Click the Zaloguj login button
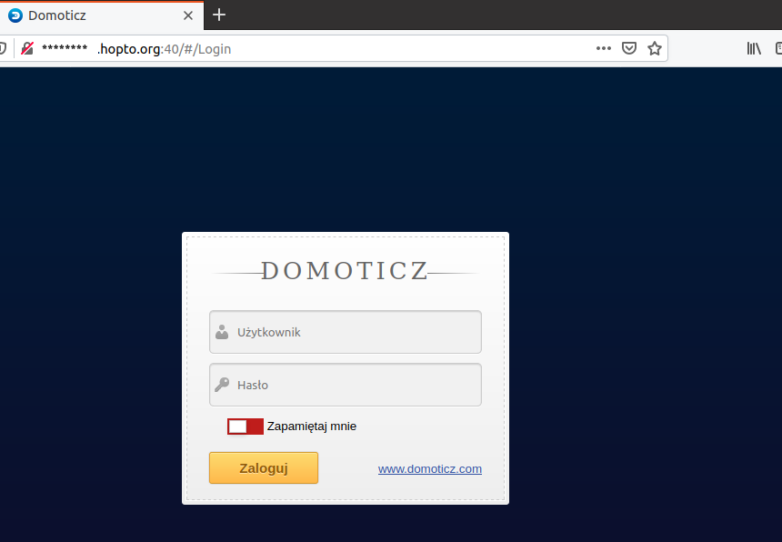782x542 pixels. (x=264, y=467)
